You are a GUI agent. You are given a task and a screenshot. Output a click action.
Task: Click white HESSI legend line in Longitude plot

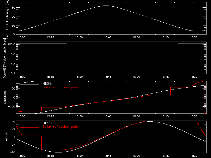(x=29, y=85)
